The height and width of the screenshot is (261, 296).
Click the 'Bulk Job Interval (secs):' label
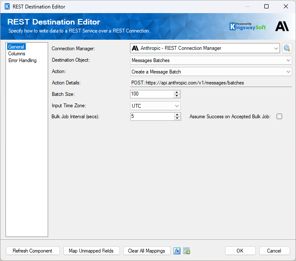pos(75,117)
